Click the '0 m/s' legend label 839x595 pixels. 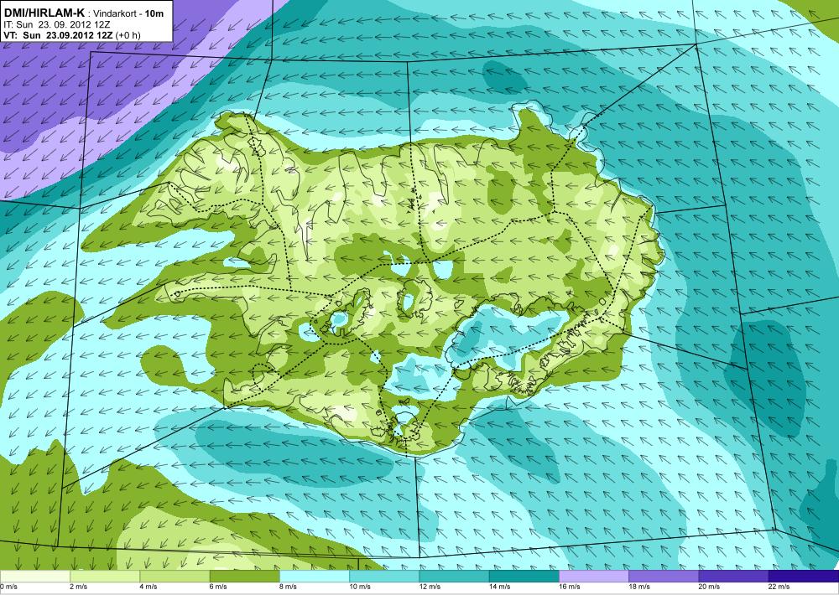point(9,587)
